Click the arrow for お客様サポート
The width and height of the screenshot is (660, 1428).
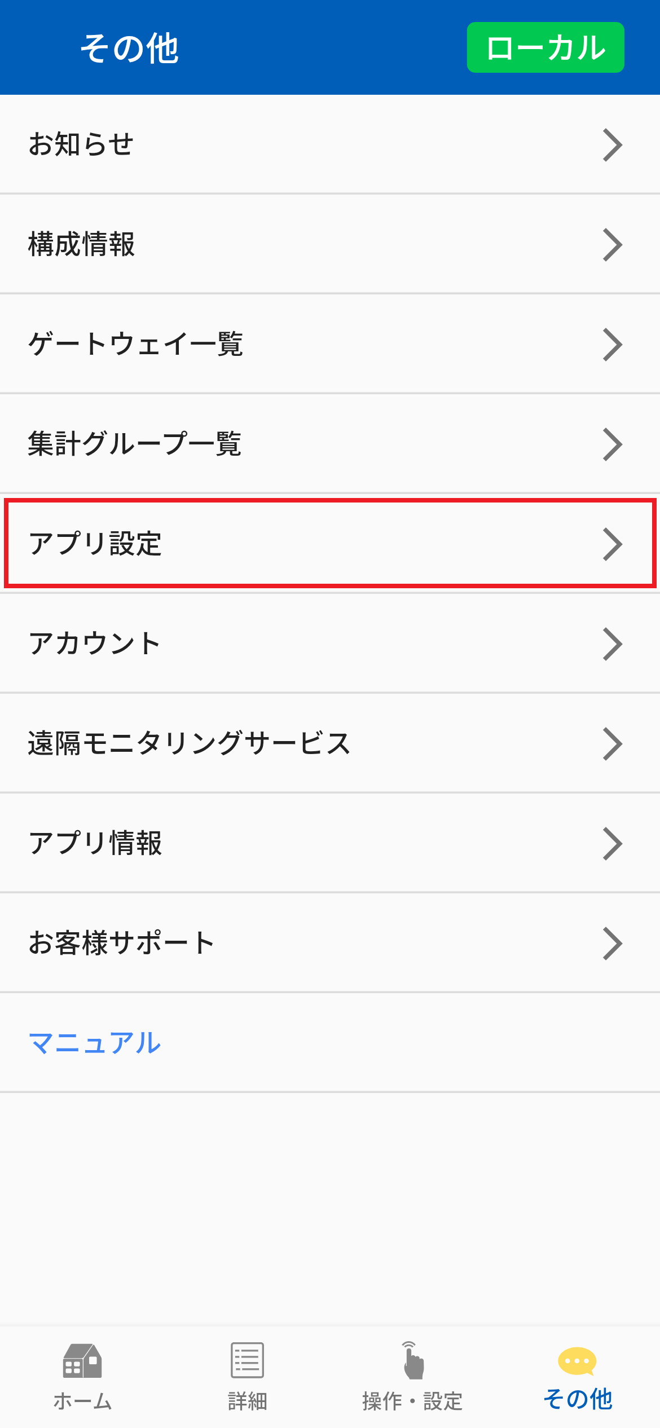[x=612, y=944]
